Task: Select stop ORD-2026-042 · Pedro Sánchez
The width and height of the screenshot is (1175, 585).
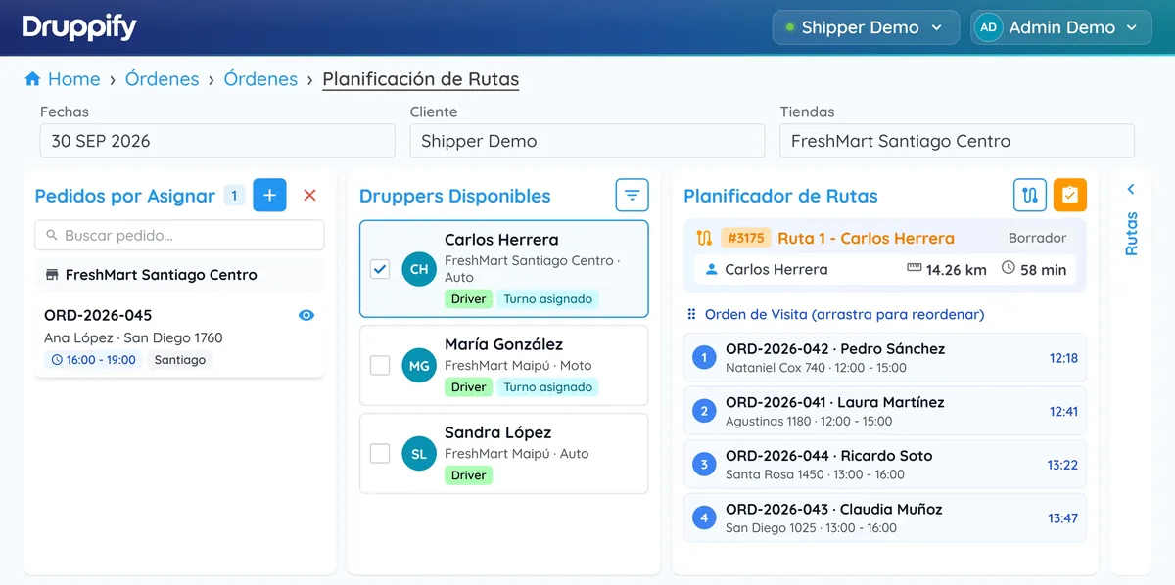Action: coord(885,358)
